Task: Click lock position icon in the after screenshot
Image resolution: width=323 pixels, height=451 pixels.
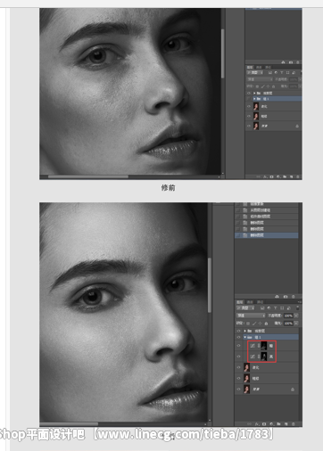Action: (x=260, y=324)
